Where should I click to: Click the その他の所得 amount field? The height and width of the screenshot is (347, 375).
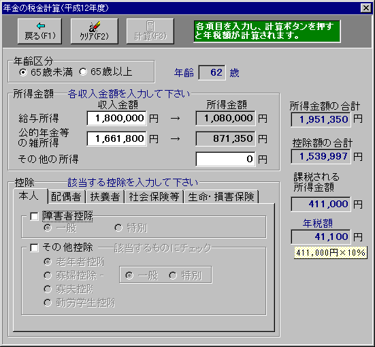225,159
